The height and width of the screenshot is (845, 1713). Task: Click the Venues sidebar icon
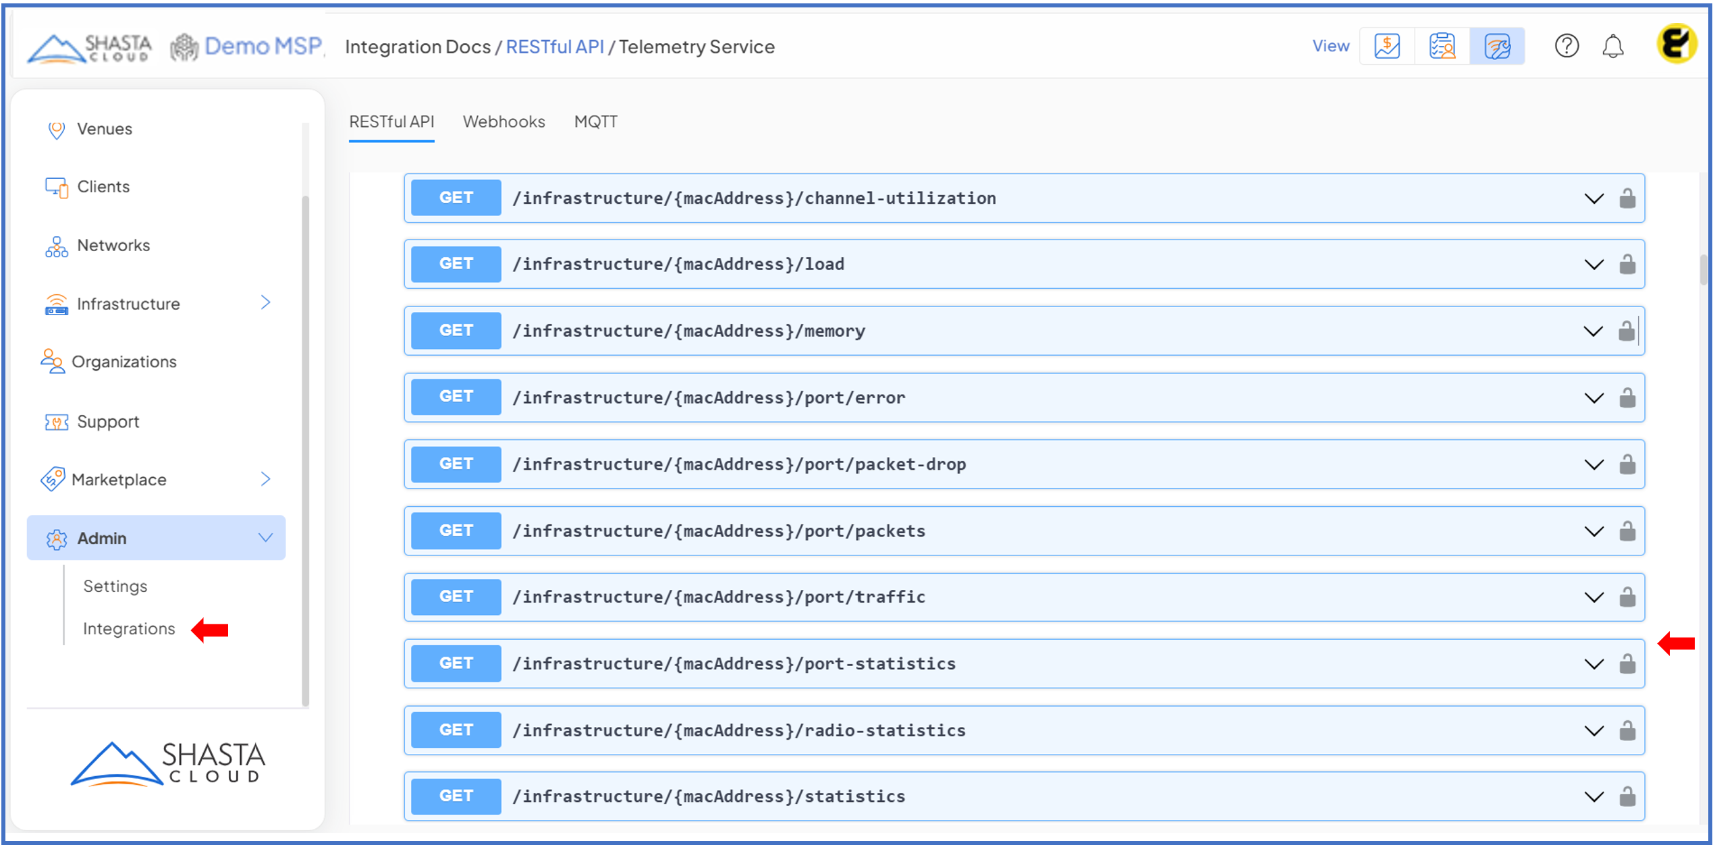click(57, 129)
